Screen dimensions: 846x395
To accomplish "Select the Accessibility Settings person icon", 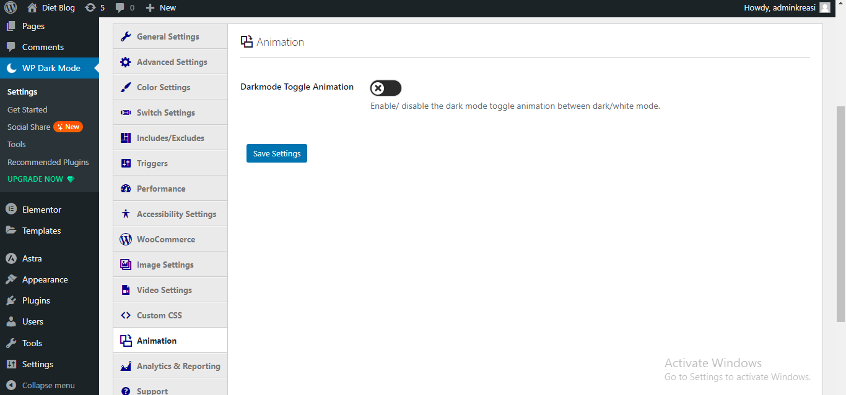I will pos(124,213).
